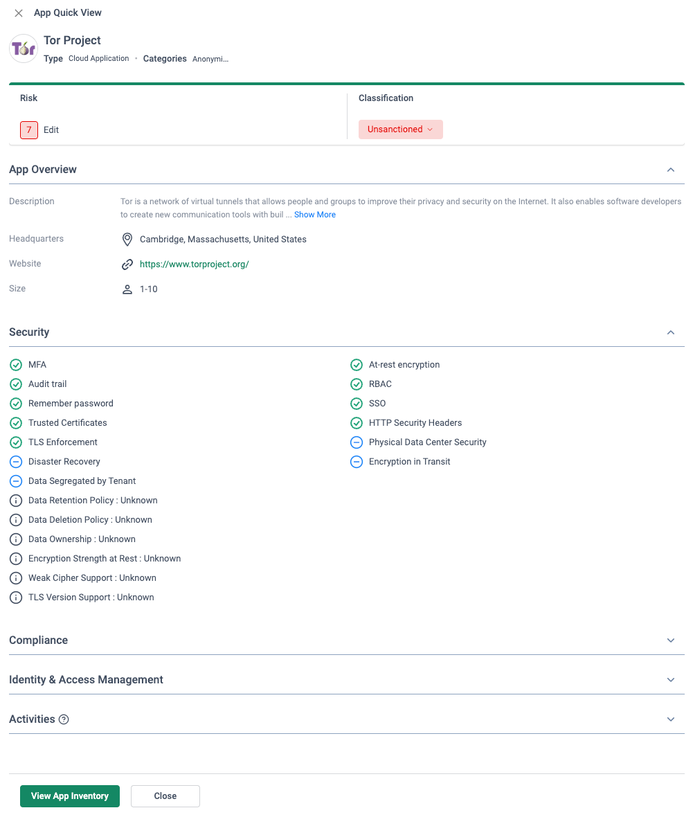Click the Data Deletion Policy info icon
This screenshot has height=817, width=693.
[x=16, y=519]
